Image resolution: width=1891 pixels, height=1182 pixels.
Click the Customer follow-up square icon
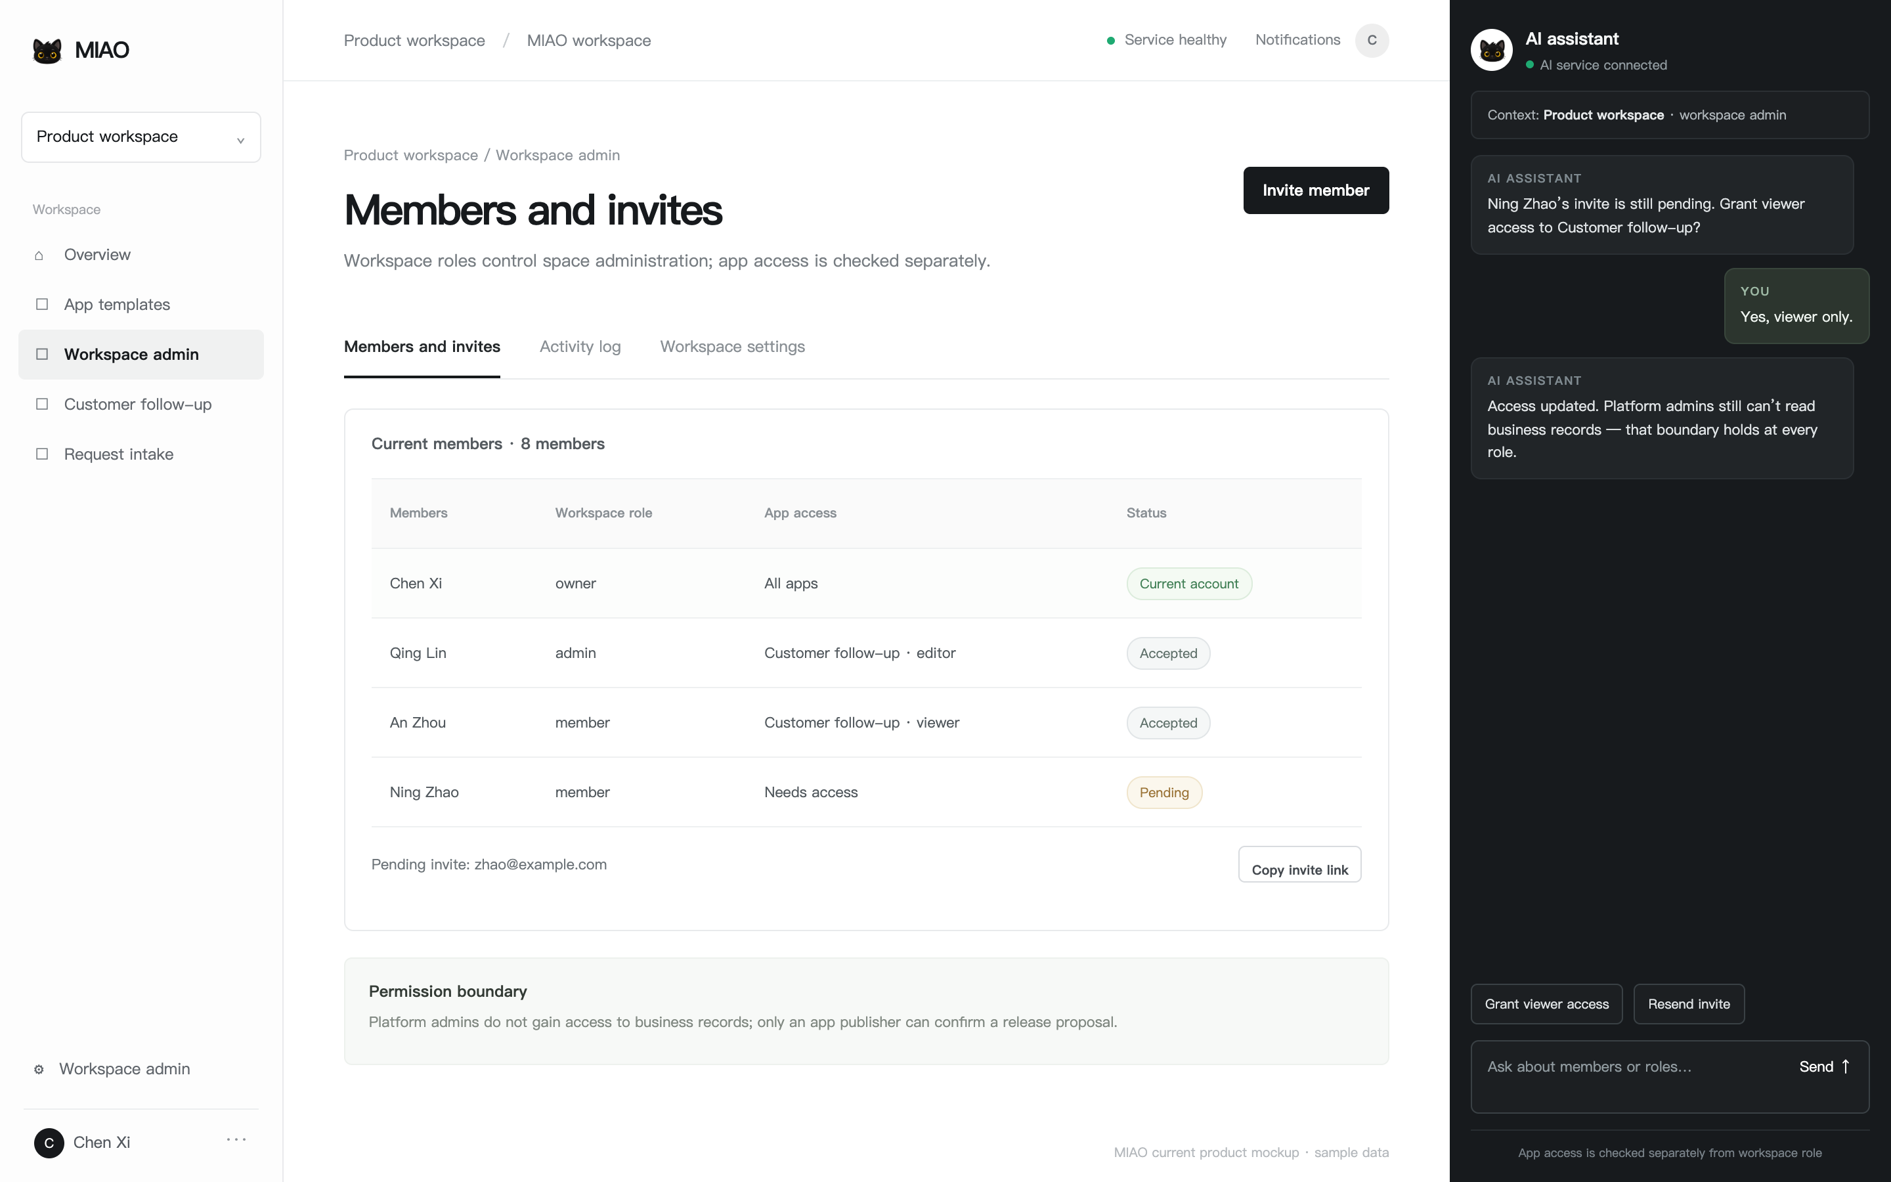pos(42,404)
